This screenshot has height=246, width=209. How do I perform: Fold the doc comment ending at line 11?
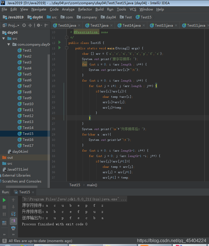(x=67, y=37)
